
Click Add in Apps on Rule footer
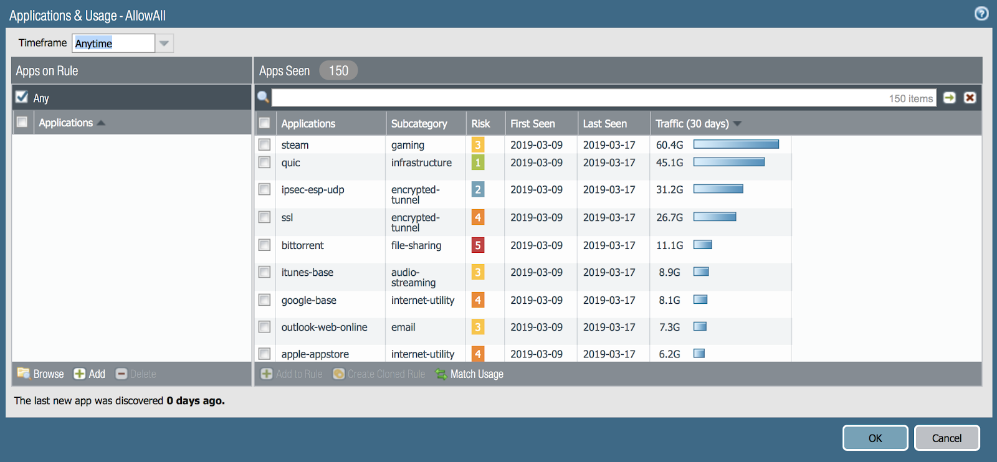(x=90, y=374)
